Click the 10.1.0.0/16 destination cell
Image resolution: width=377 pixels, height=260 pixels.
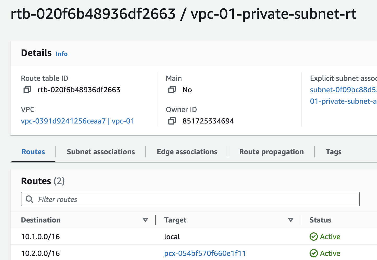[x=41, y=237]
